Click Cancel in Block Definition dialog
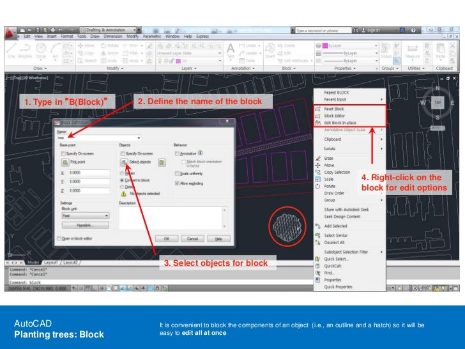465x349 pixels. pos(192,238)
